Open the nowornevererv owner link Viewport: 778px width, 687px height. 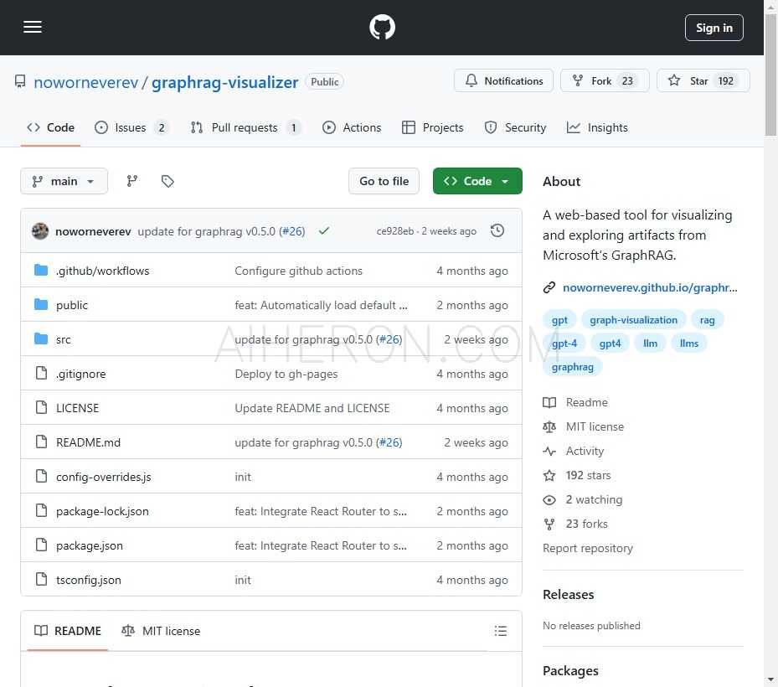[85, 82]
